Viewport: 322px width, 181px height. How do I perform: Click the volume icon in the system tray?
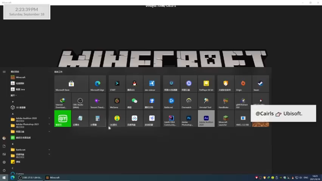point(301,178)
